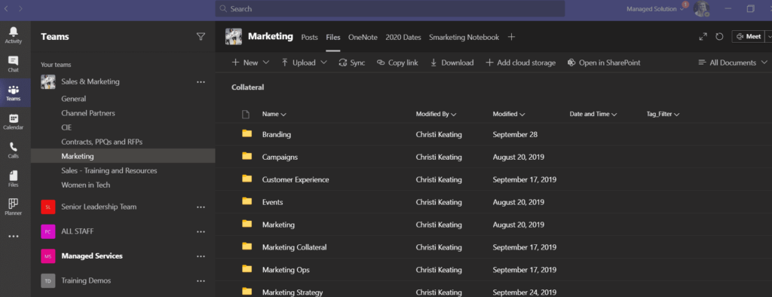Open More options for ALL STAFF
Viewport: 772px width, 297px height.
[x=201, y=231]
